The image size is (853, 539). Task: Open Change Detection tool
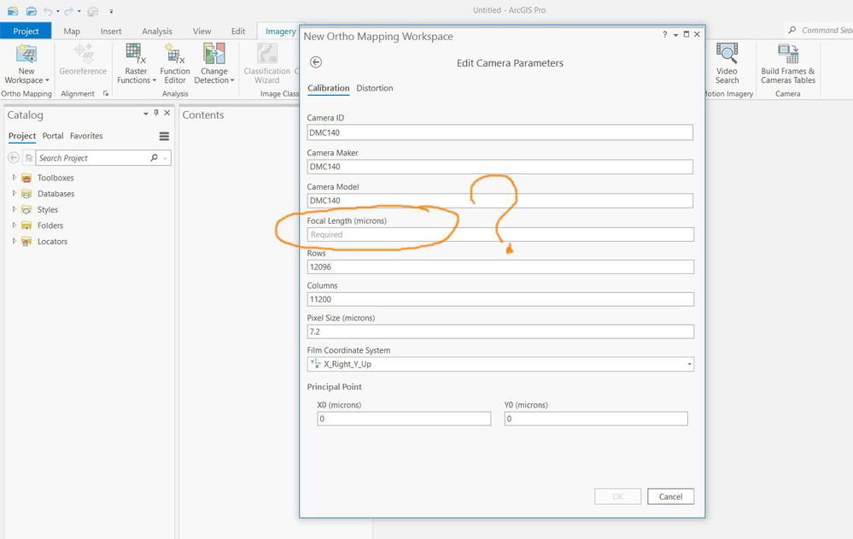point(213,64)
